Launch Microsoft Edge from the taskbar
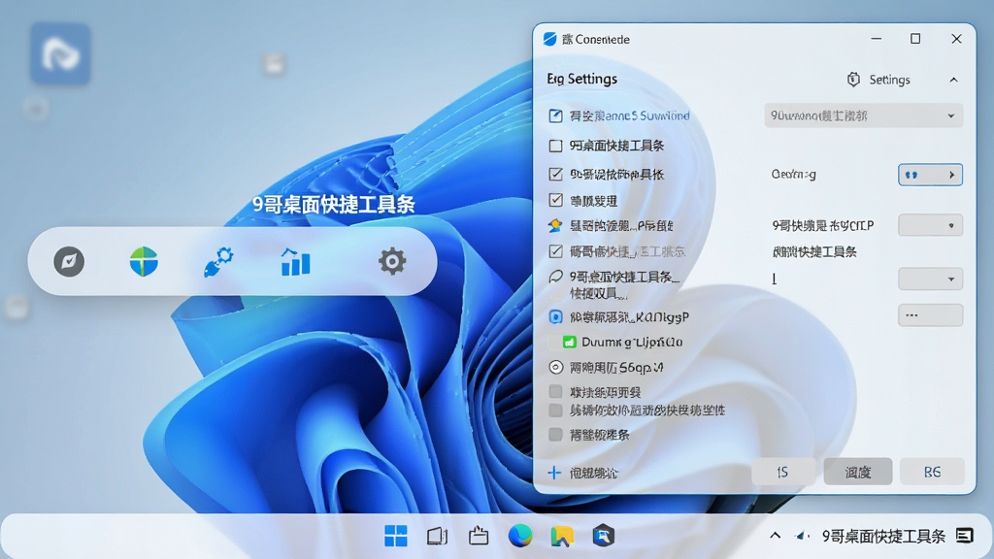The image size is (994, 559). 520,536
